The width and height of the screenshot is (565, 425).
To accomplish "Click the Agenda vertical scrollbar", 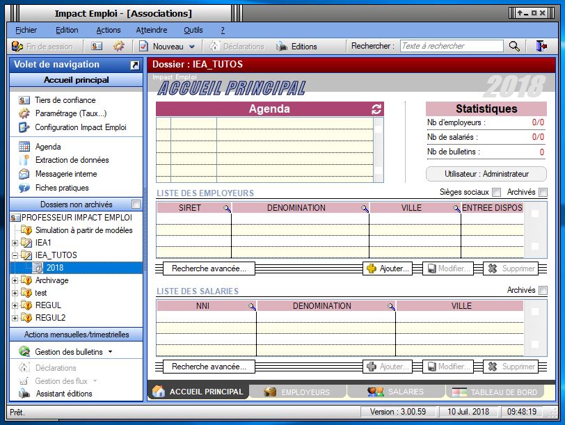I will point(379,150).
